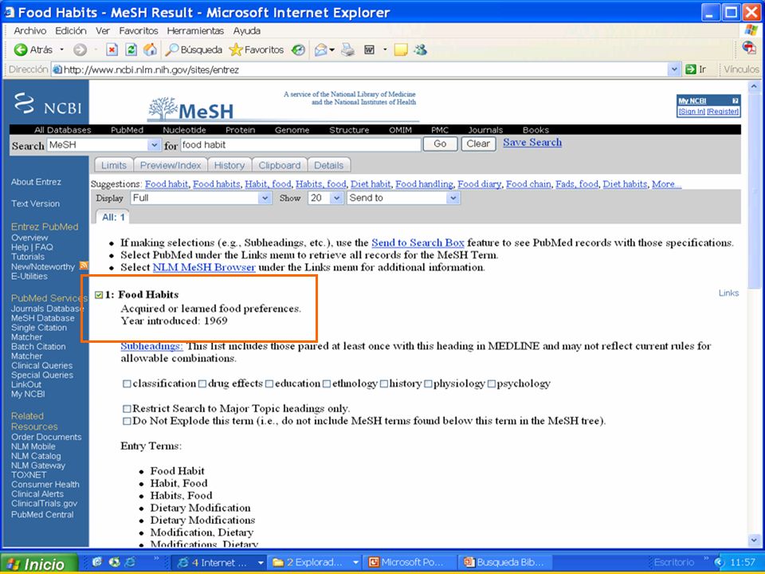Screen dimensions: 765x574
Task: Click the Save Search link
Action: click(x=532, y=143)
